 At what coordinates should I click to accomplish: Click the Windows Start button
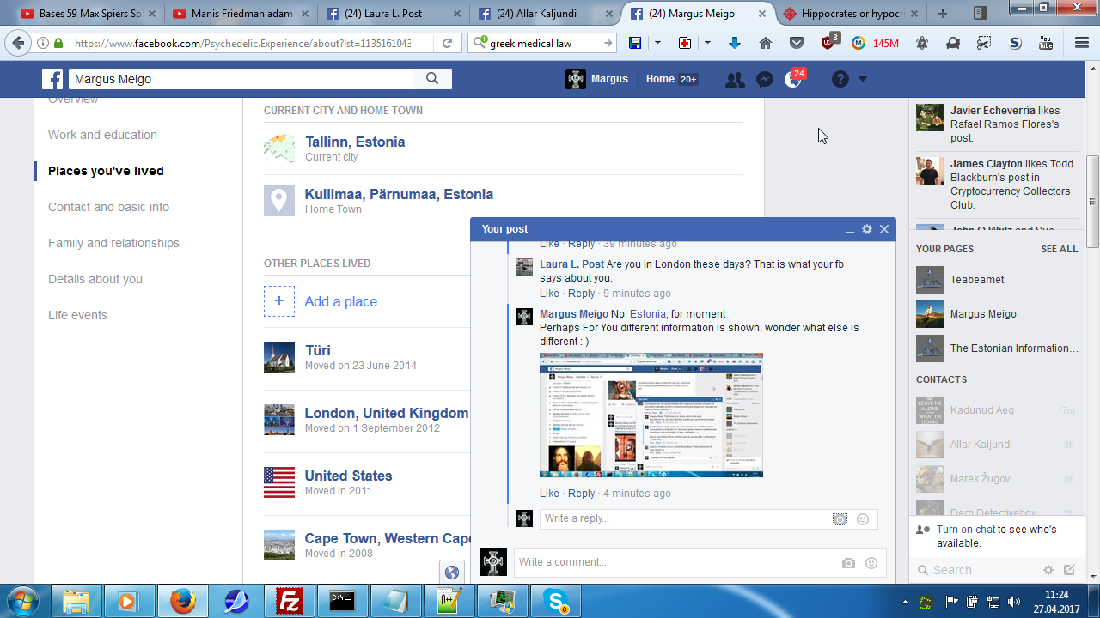click(23, 600)
